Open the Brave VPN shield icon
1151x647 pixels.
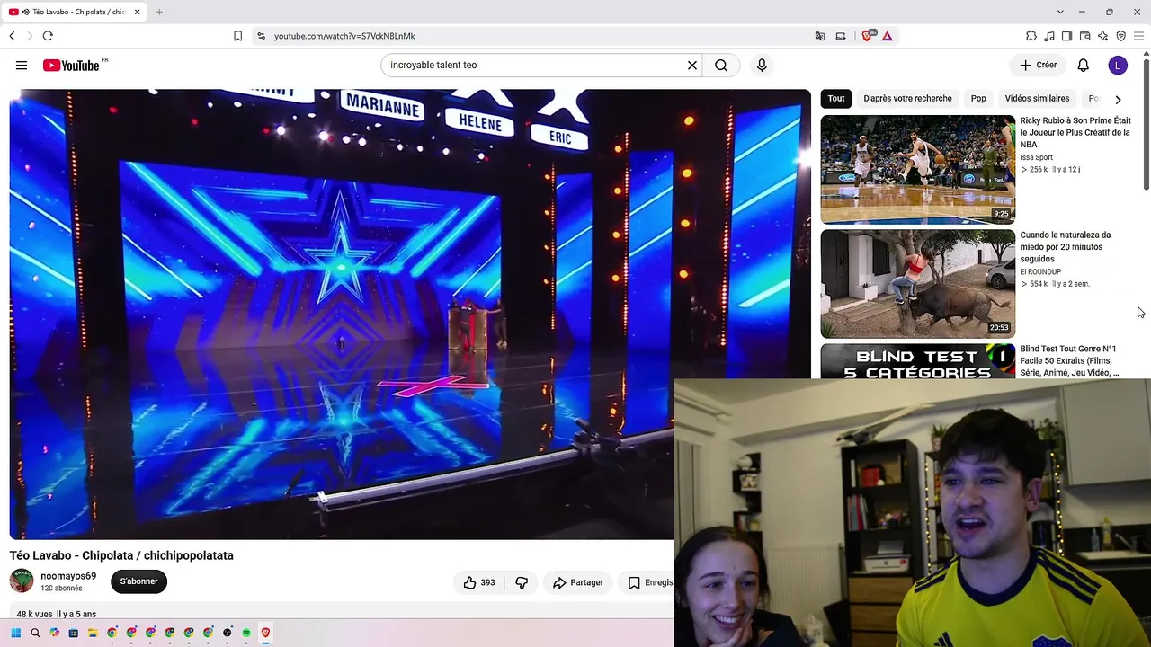pyautogui.click(x=1120, y=36)
